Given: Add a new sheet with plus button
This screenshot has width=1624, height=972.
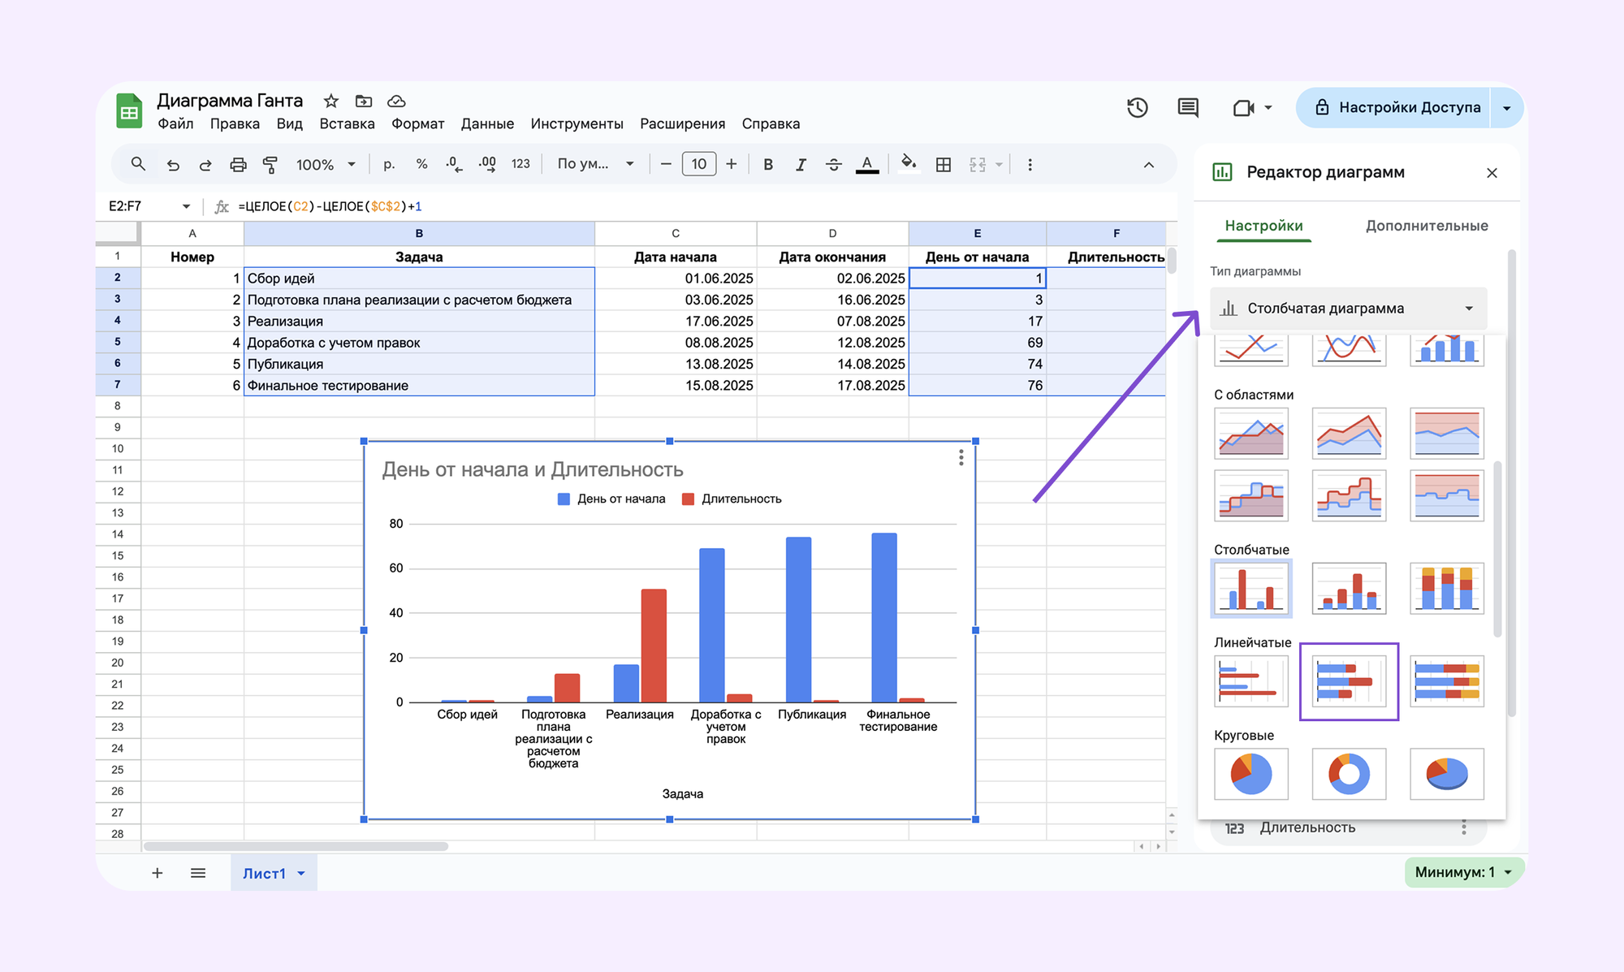Looking at the screenshot, I should [158, 873].
